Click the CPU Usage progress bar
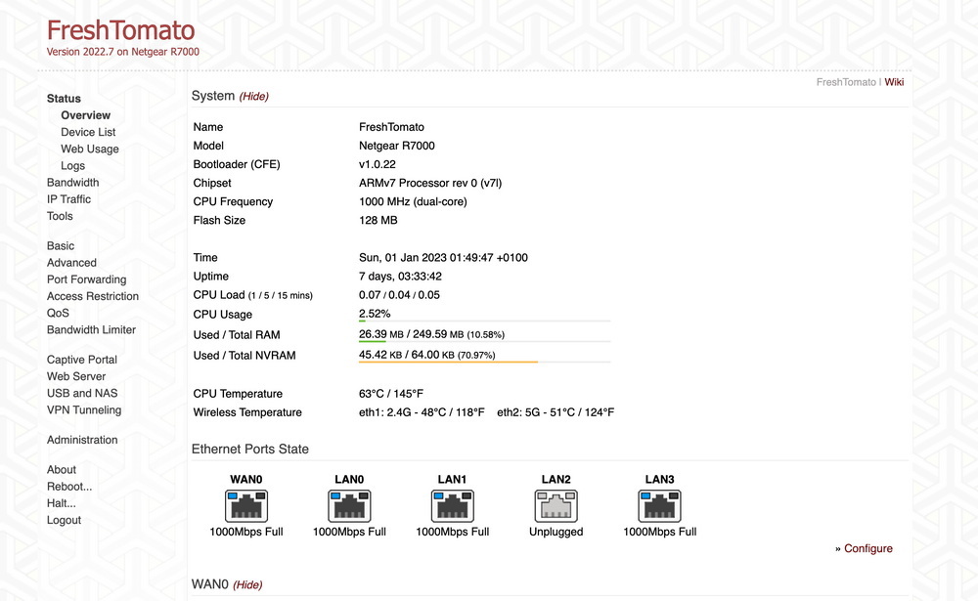Viewport: 978px width, 601px height. tap(484, 322)
